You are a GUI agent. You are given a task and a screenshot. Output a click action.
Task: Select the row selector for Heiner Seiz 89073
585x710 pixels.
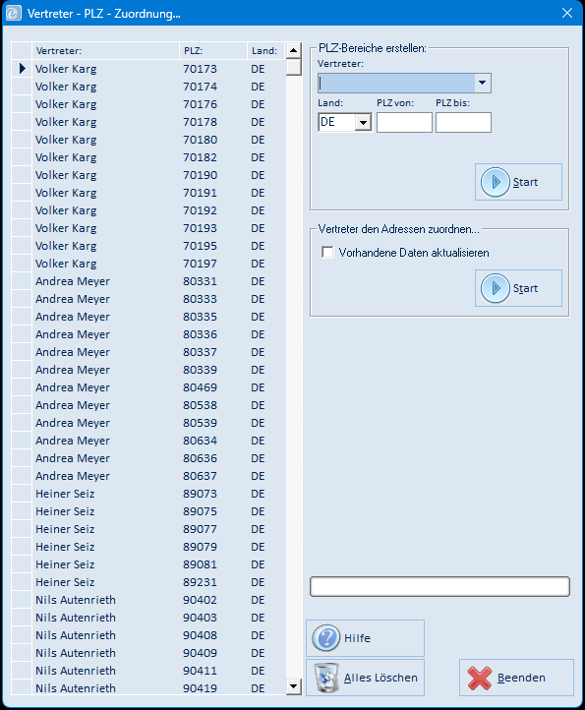click(22, 494)
